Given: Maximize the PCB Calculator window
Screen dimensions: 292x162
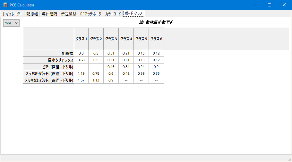Looking at the screenshot, I should (x=270, y=5).
